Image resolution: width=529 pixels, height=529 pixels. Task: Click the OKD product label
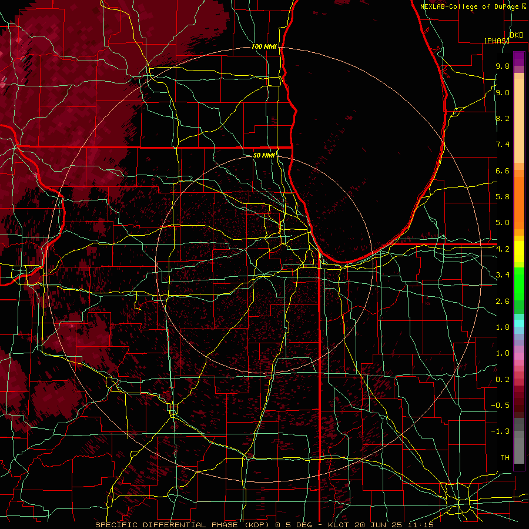(x=517, y=35)
